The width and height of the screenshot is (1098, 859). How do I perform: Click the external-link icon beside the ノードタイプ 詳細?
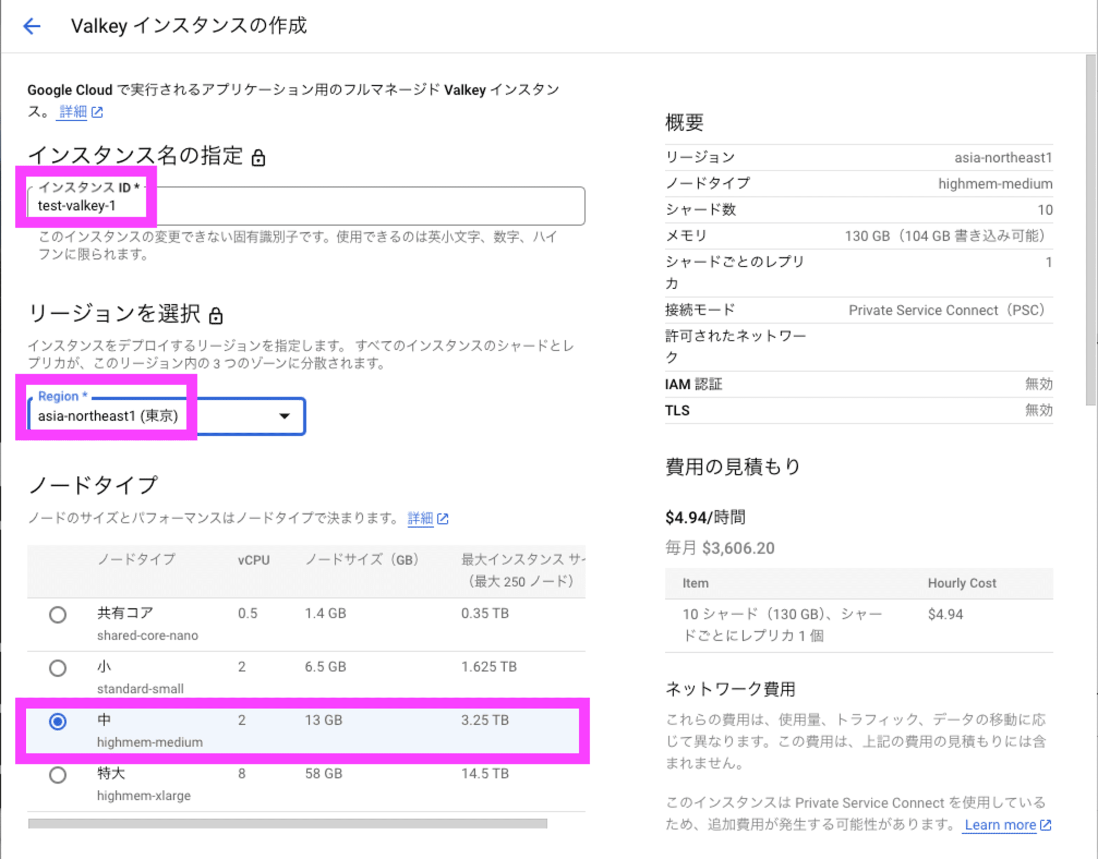click(443, 519)
